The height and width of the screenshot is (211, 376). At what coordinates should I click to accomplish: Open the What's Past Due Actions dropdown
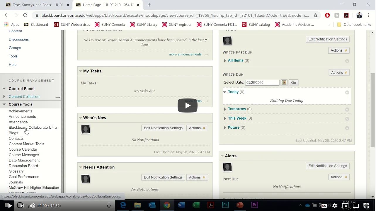click(x=339, y=50)
